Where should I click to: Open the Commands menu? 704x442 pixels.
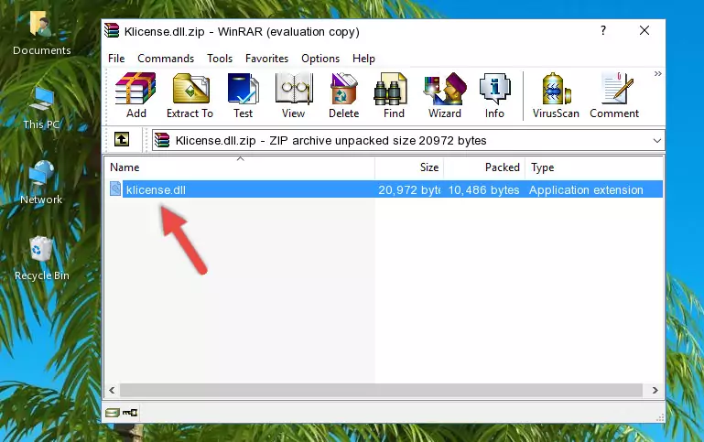point(166,59)
